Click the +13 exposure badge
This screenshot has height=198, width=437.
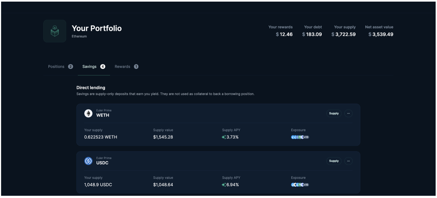[306, 137]
